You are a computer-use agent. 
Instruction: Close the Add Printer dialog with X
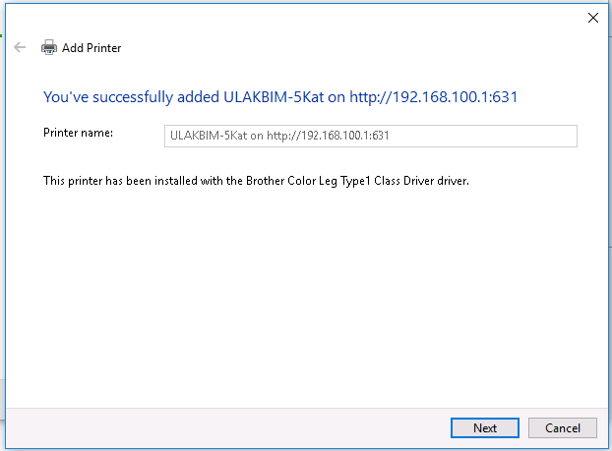pos(592,18)
